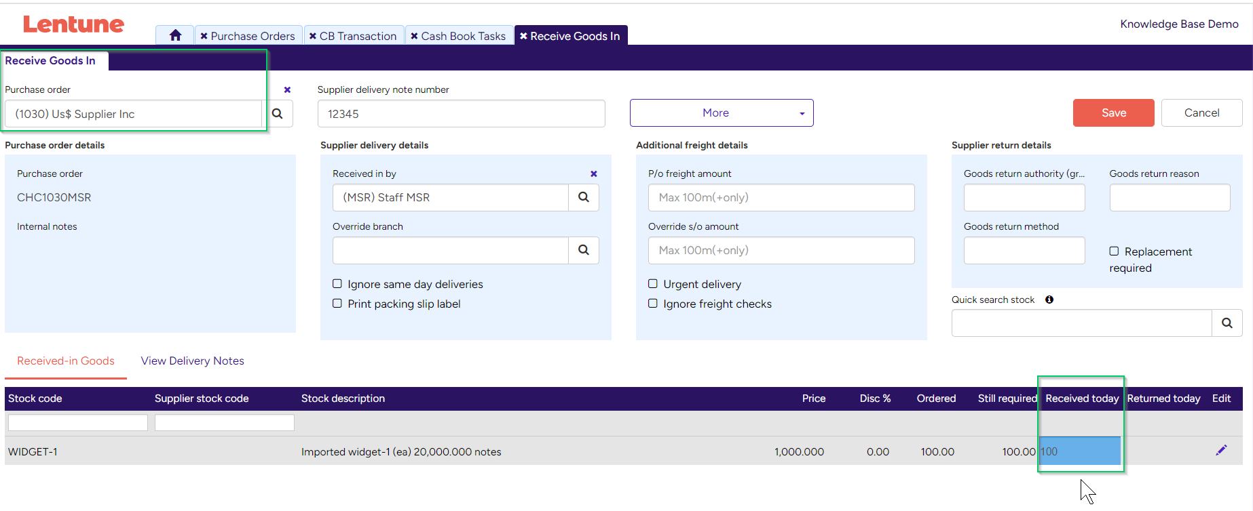Switch to Purchase Orders tab

(253, 36)
